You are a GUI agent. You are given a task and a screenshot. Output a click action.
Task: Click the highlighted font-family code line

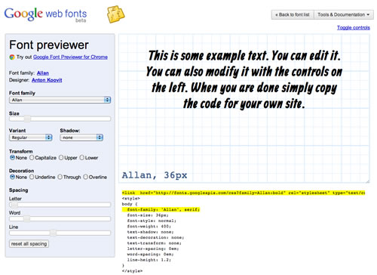161,209
